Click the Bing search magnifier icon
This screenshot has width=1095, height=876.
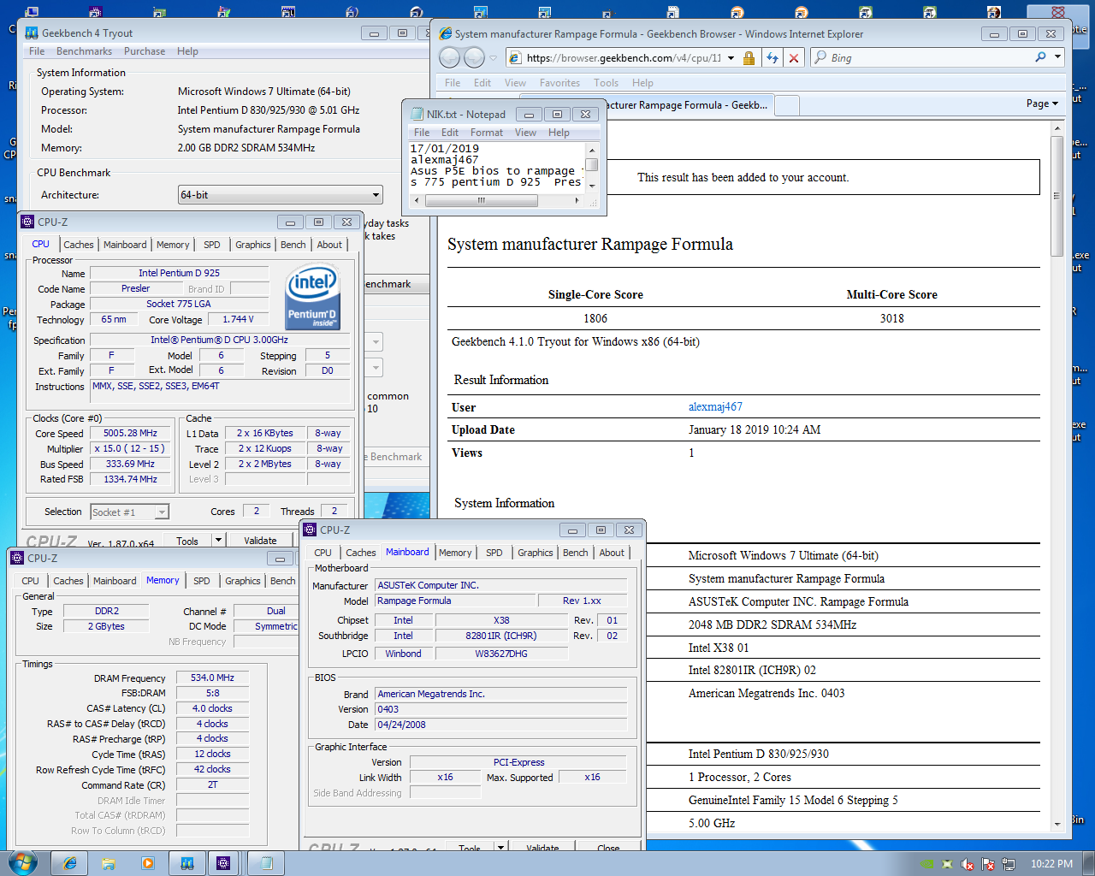pyautogui.click(x=1040, y=57)
